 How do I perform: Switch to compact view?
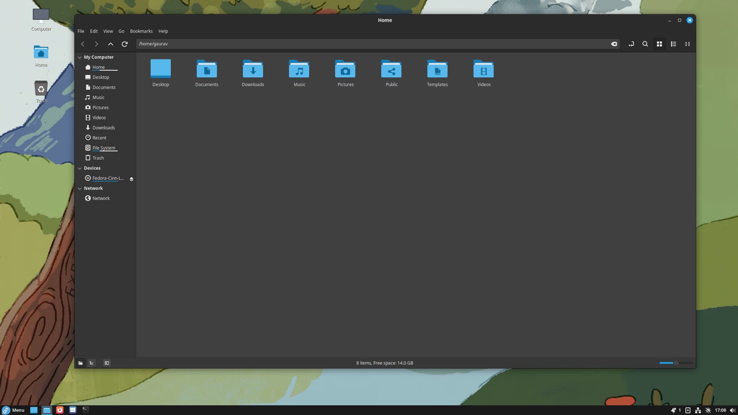click(688, 44)
